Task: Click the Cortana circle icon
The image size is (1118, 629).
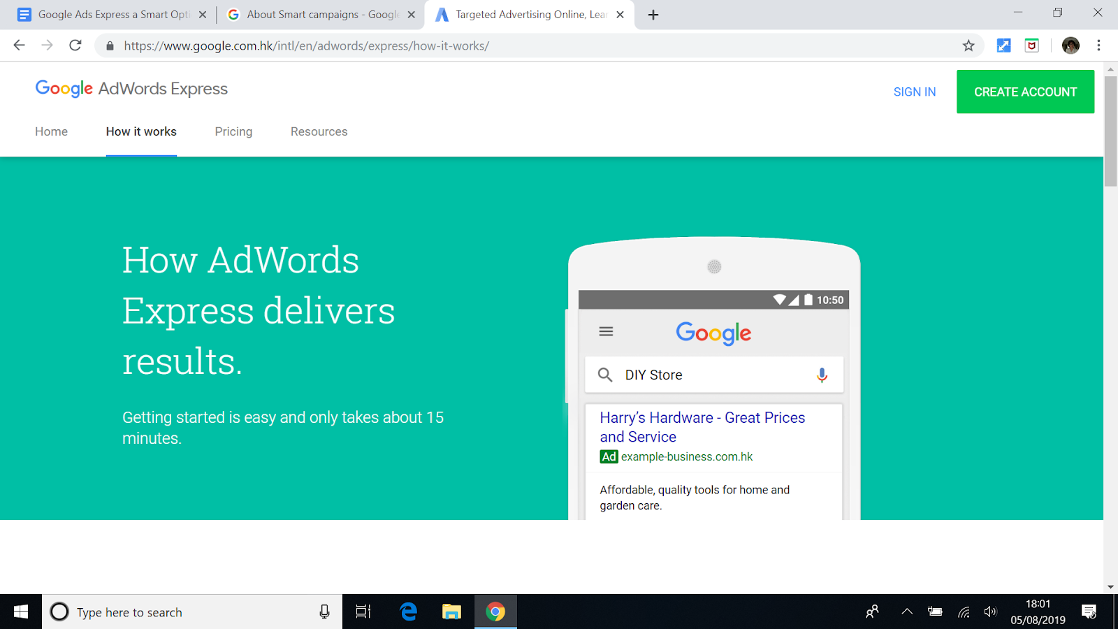Action: tap(59, 612)
